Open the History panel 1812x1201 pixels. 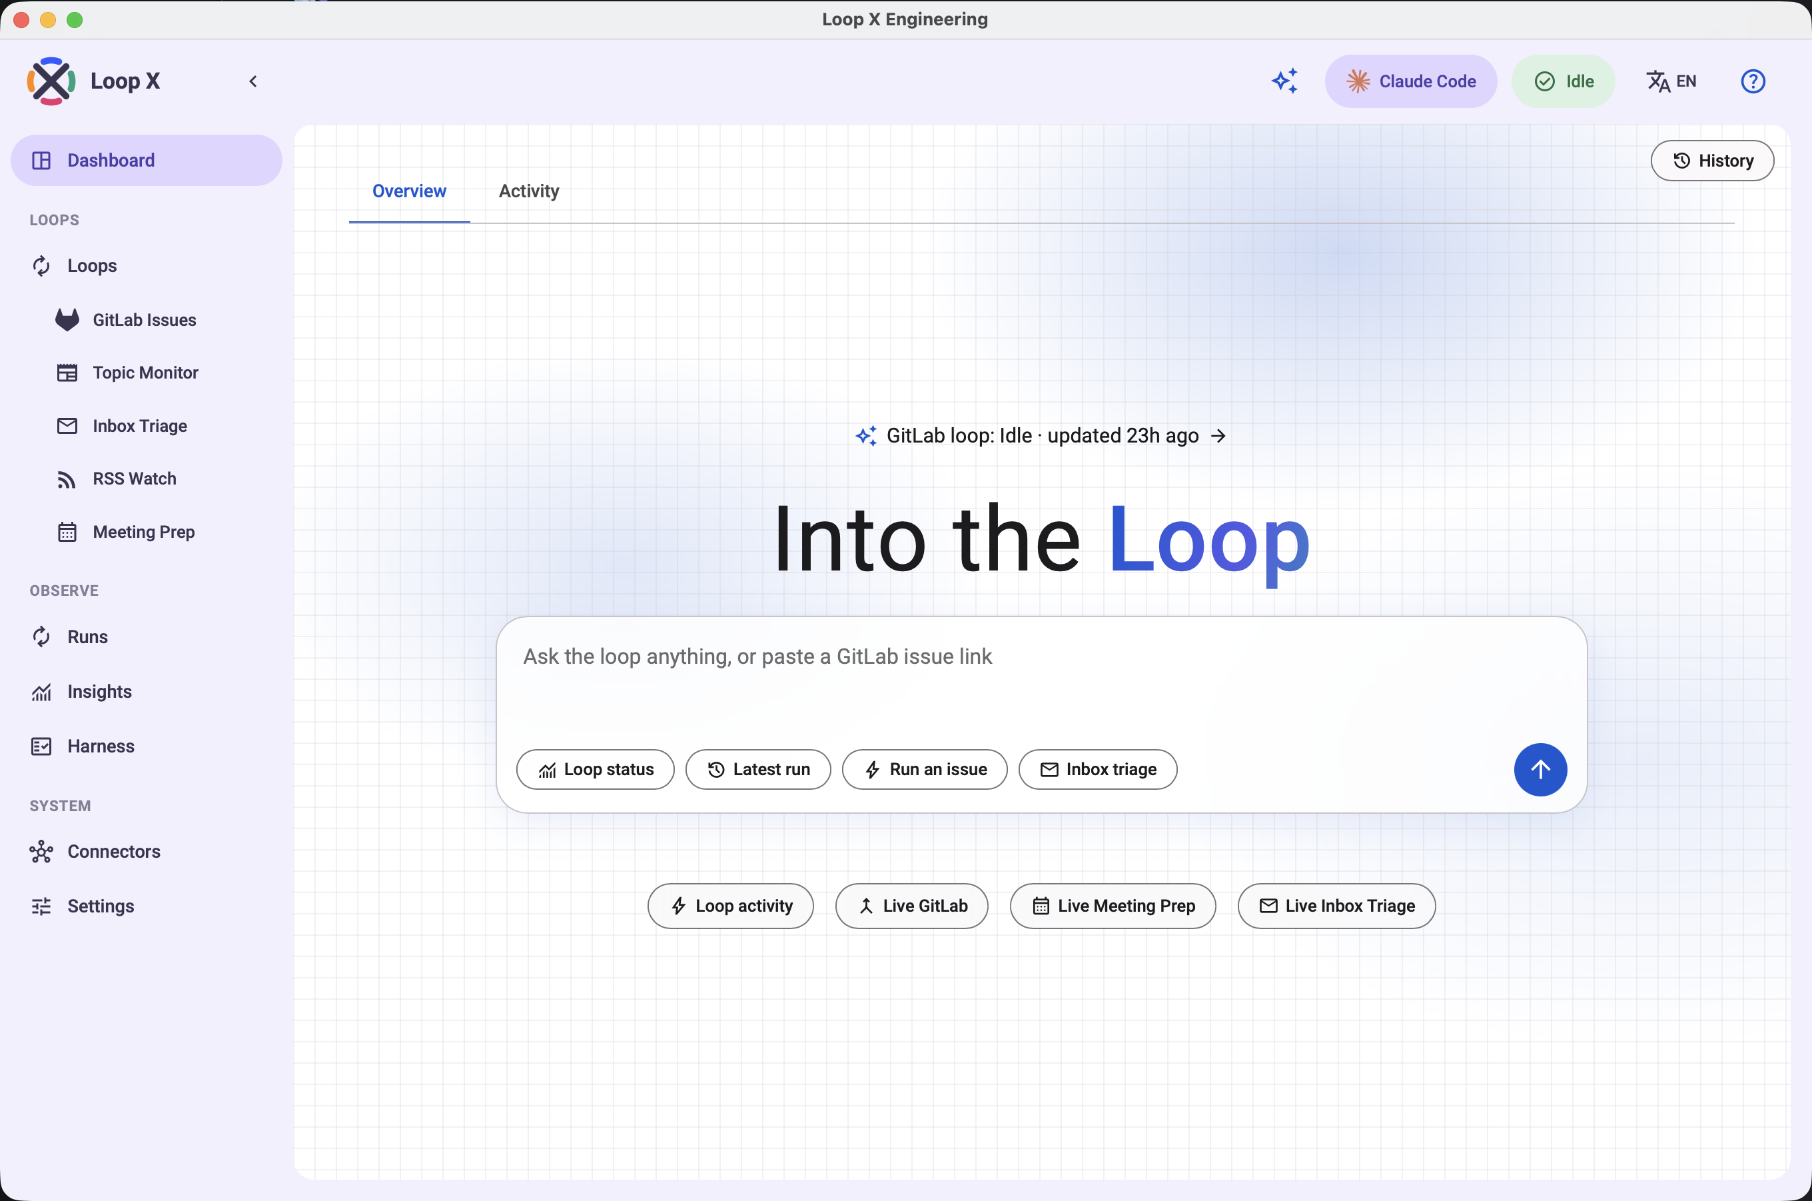tap(1711, 161)
